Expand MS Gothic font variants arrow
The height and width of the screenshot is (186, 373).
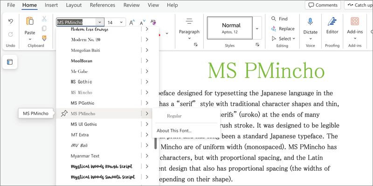[147, 82]
